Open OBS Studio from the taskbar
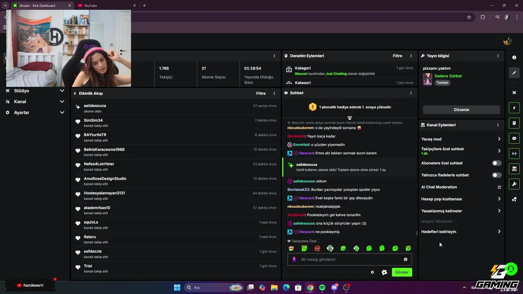Viewport: 523px width, 294px height. pyautogui.click(x=346, y=287)
